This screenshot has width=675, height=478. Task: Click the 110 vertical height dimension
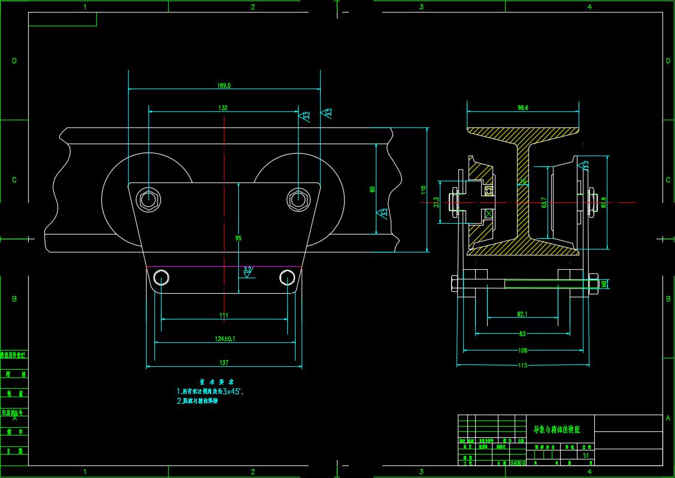(x=424, y=190)
